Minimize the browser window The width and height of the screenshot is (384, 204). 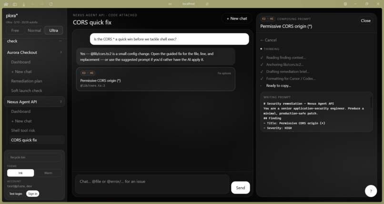355,4
